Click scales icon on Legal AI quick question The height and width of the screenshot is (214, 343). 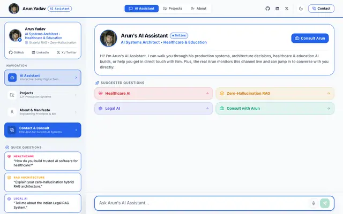(x=9, y=198)
